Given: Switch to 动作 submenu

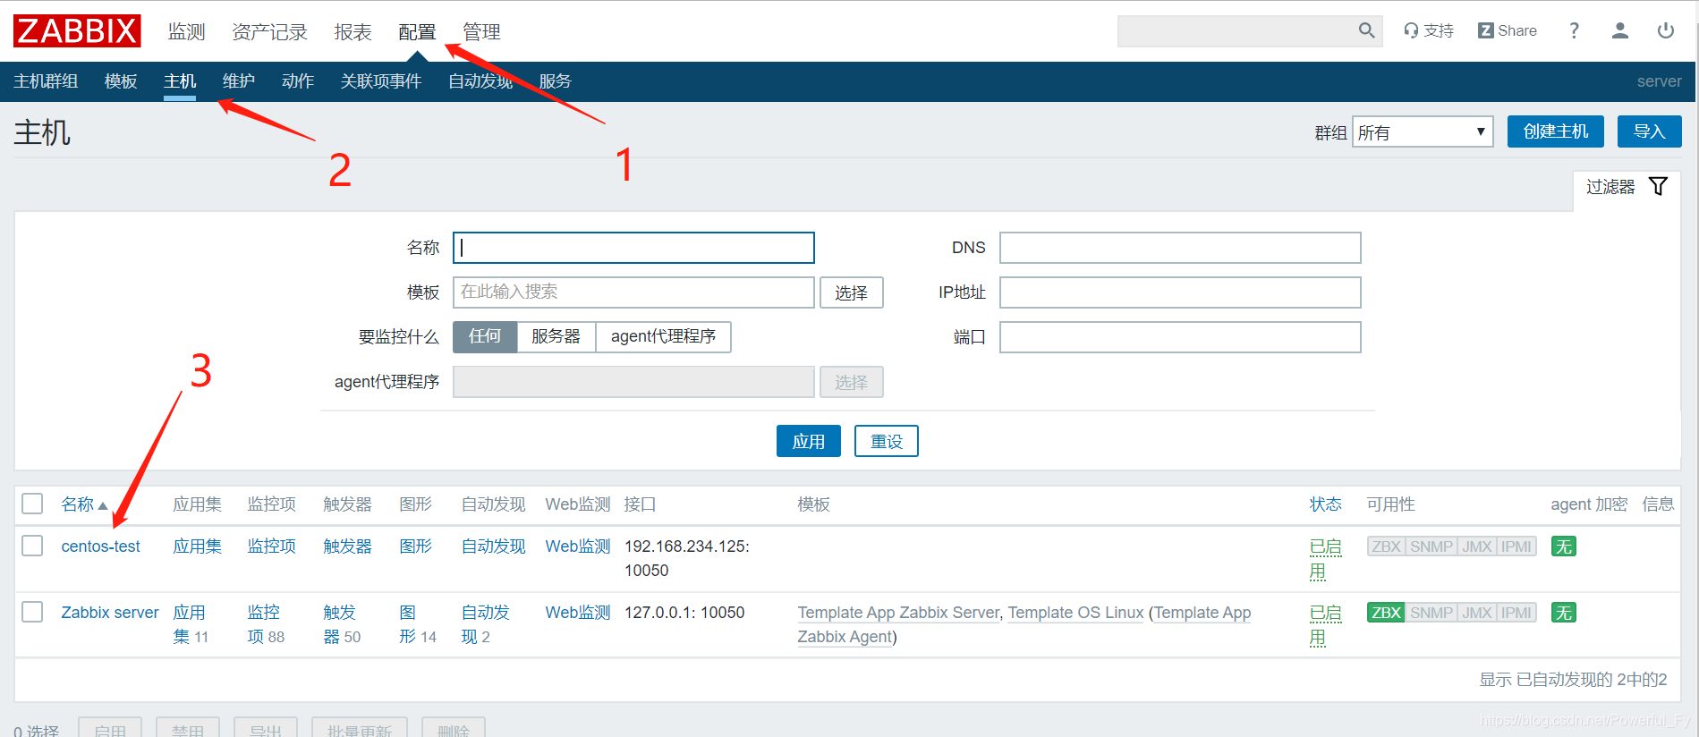Looking at the screenshot, I should 298,81.
